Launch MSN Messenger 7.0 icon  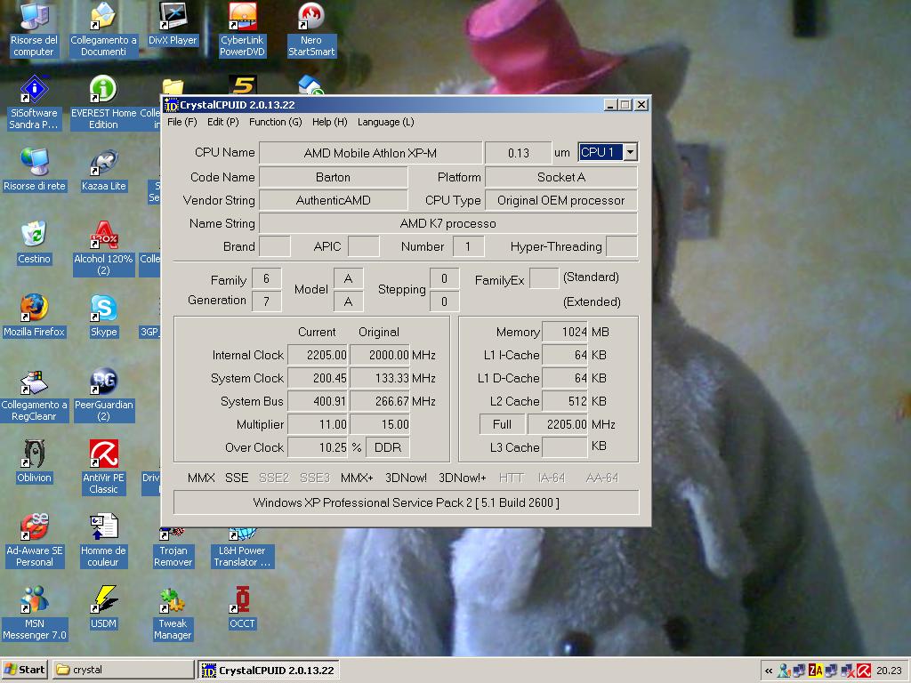pos(34,613)
